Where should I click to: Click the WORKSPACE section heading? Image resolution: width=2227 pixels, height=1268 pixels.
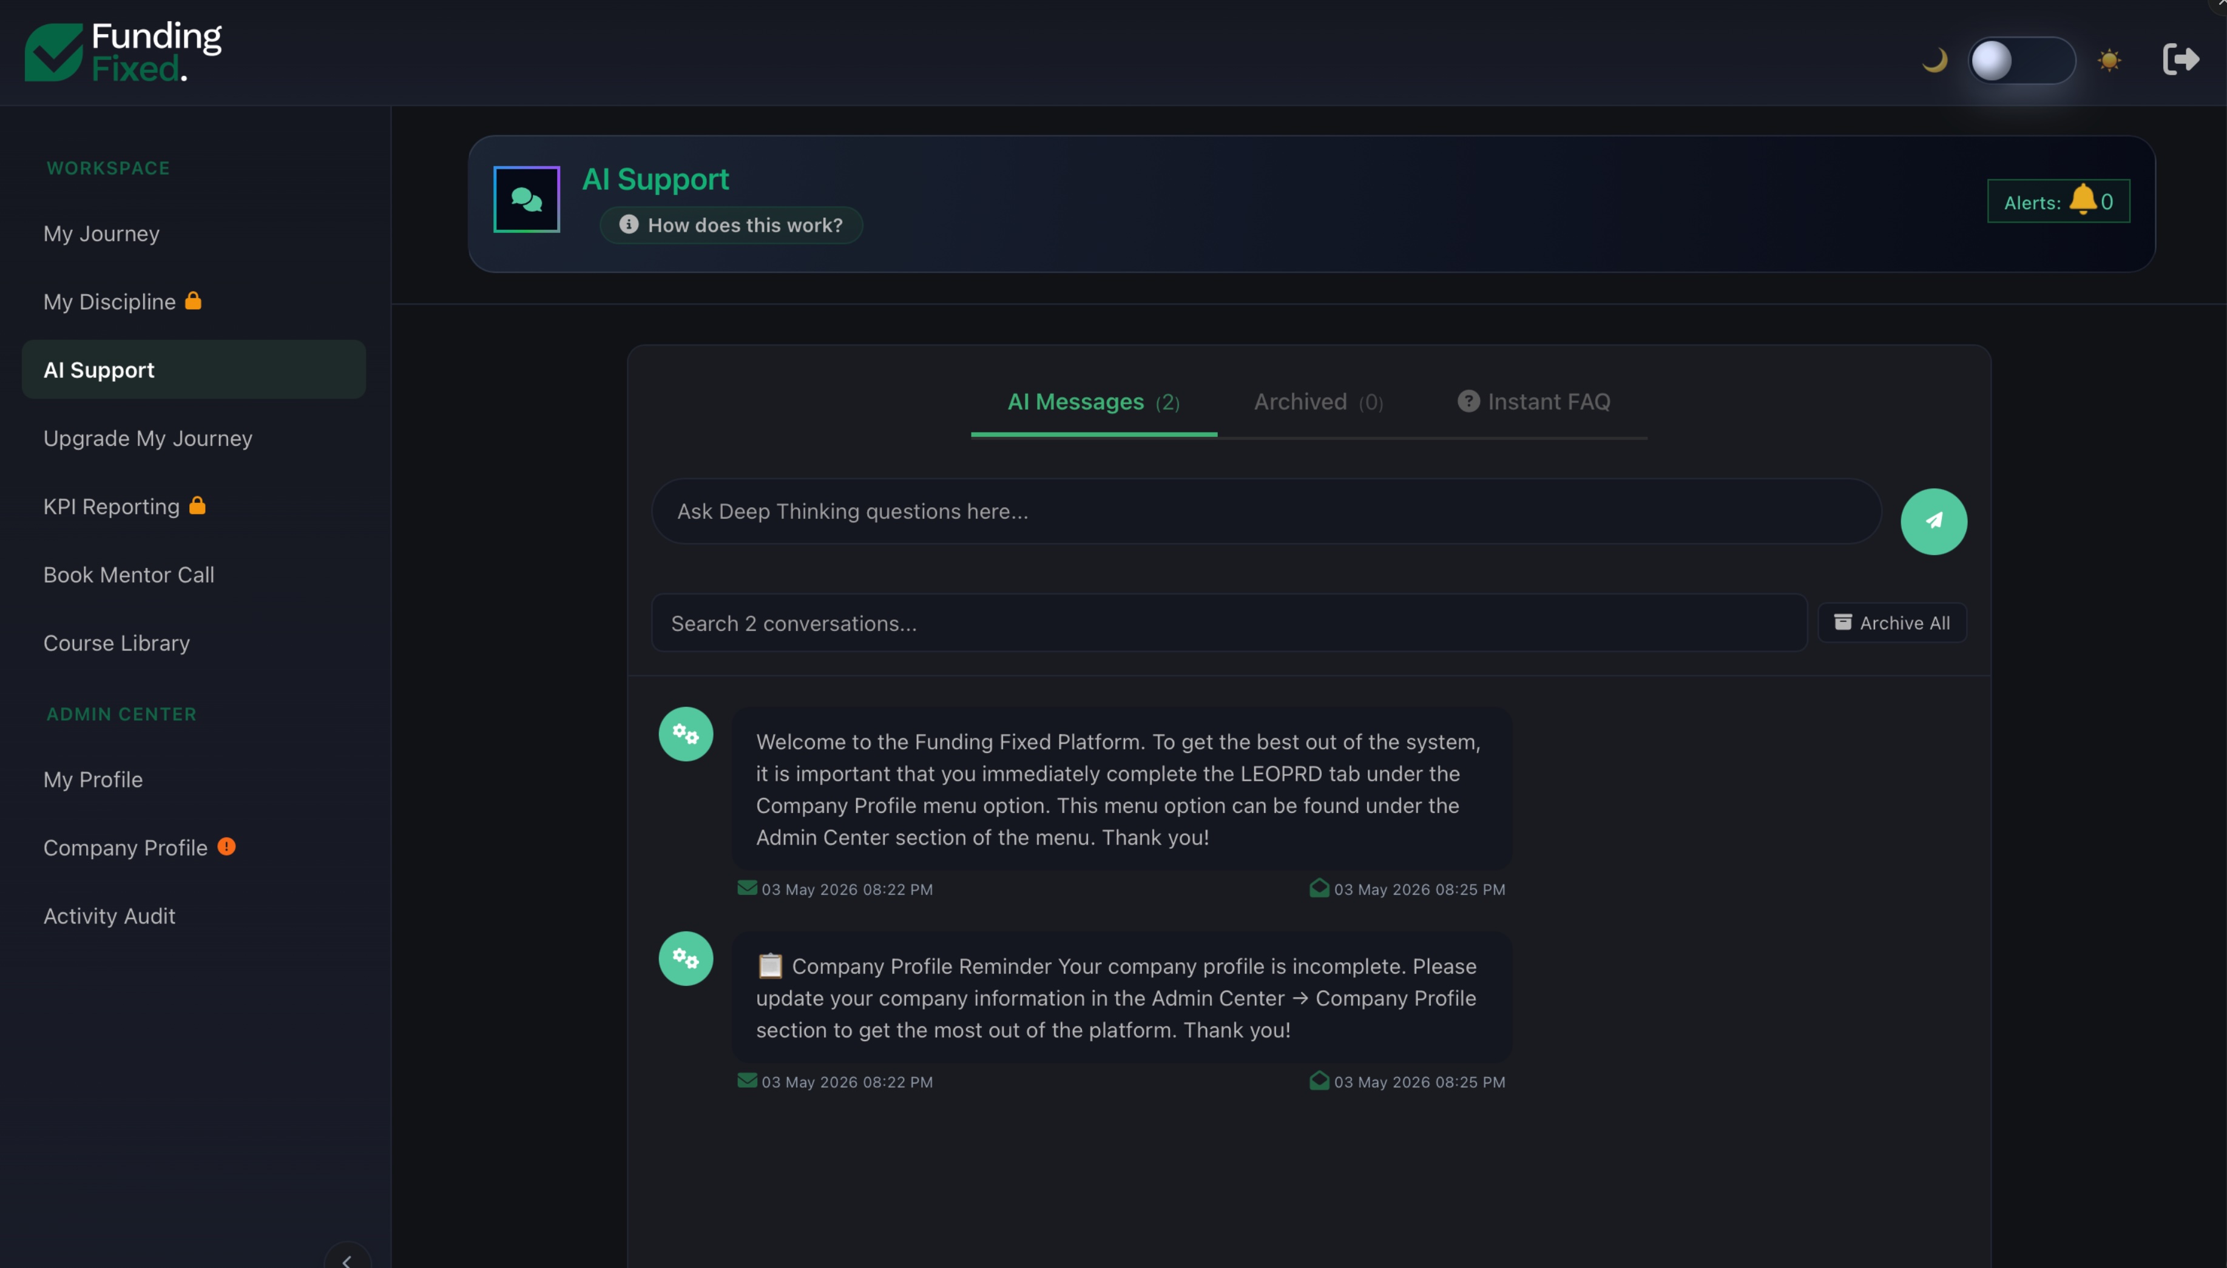108,168
